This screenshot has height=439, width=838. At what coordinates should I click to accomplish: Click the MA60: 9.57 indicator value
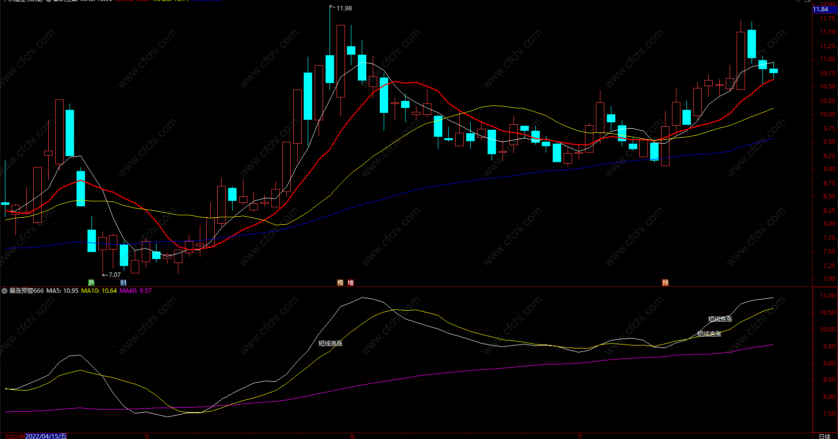coord(136,291)
